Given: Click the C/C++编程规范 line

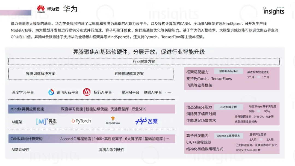Looking at the screenshot, I should pos(199,142).
